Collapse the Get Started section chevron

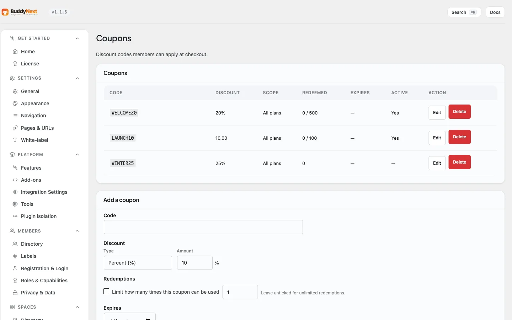pos(77,38)
